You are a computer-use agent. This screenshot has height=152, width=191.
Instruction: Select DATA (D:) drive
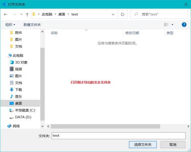coord(20,117)
